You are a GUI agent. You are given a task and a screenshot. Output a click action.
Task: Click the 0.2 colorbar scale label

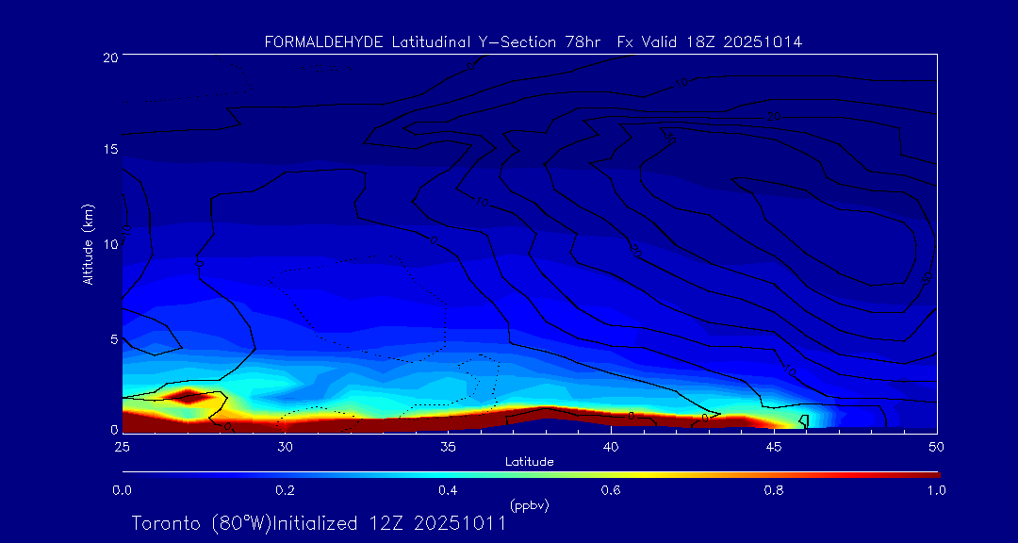tap(285, 491)
